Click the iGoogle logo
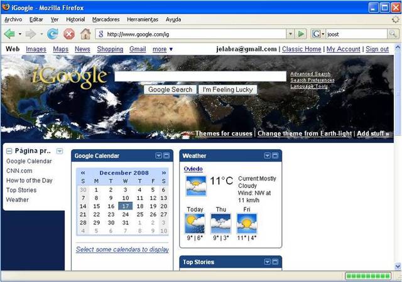 click(x=70, y=76)
